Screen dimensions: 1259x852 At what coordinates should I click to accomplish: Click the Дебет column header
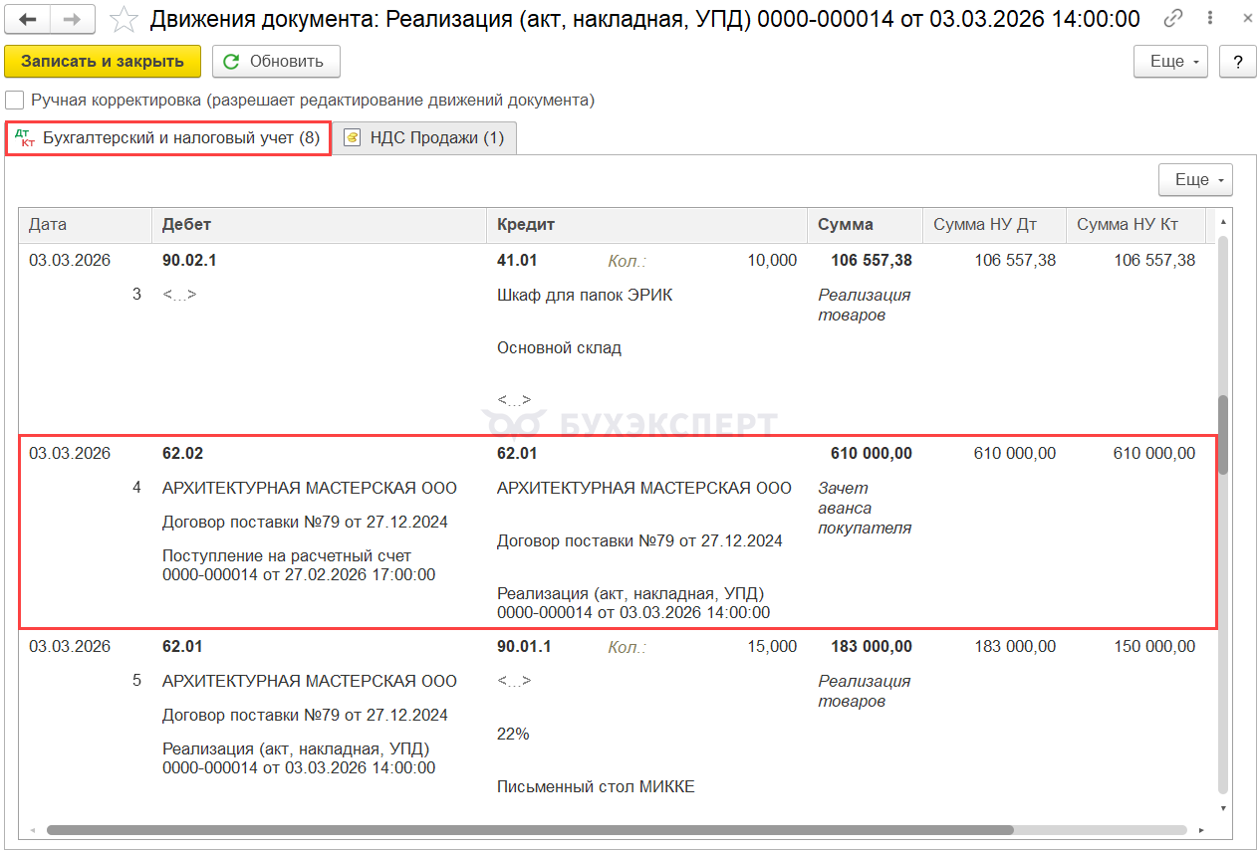(x=319, y=225)
